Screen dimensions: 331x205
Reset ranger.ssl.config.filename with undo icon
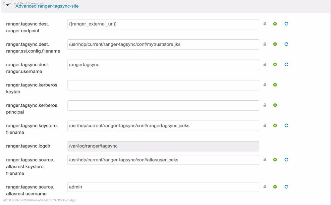click(286, 44)
